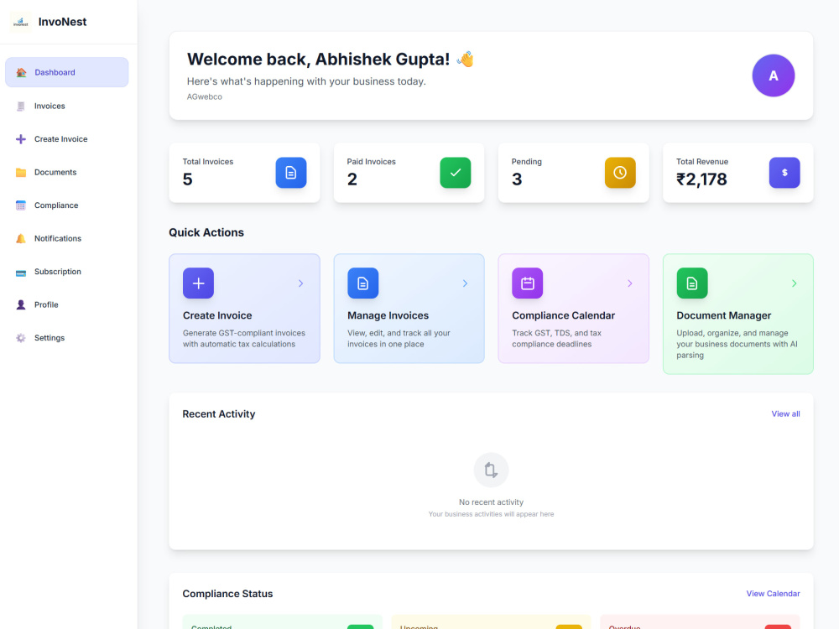Click the Dashboard house icon in sidebar
The width and height of the screenshot is (839, 629).
pos(21,72)
